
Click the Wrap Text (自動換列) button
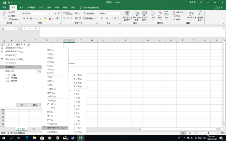[x=89, y=13]
